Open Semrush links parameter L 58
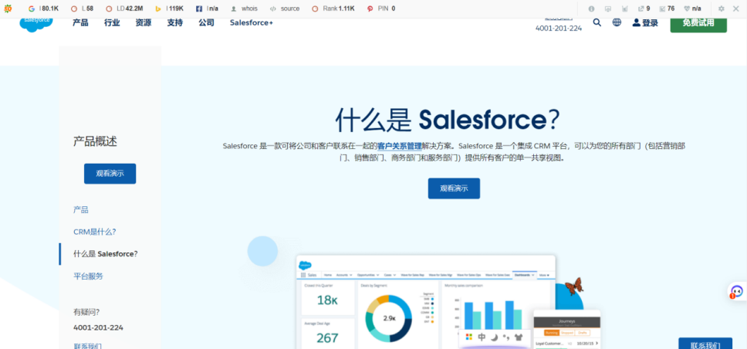747x349 pixels. [x=82, y=8]
